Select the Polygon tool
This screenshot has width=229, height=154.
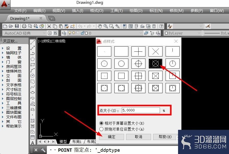click(32, 59)
